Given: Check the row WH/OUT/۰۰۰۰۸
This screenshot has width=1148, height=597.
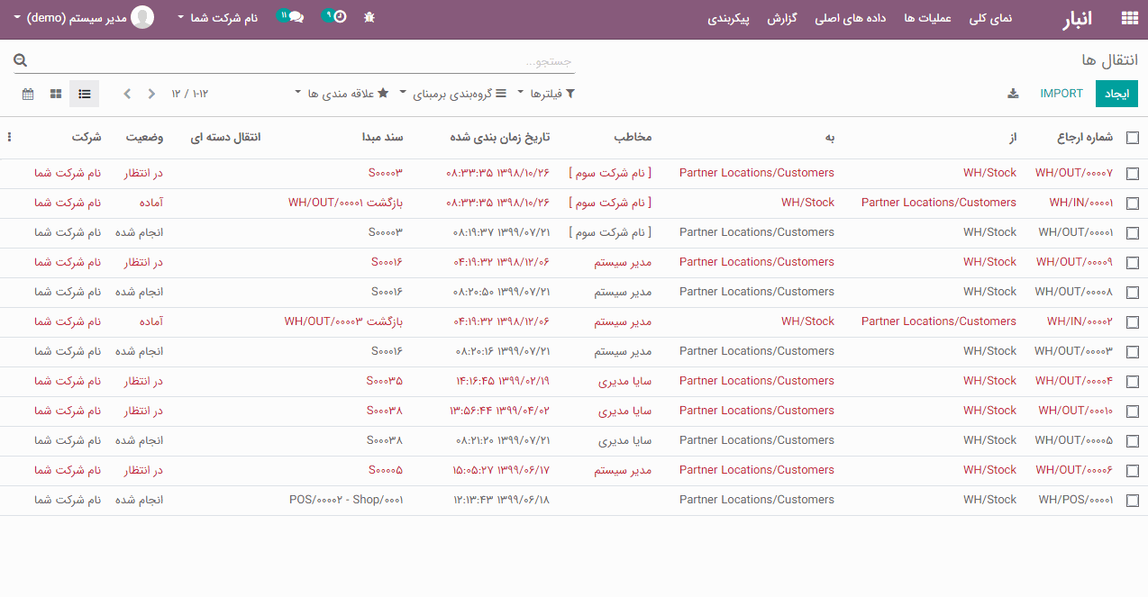Looking at the screenshot, I should coord(1133,293).
